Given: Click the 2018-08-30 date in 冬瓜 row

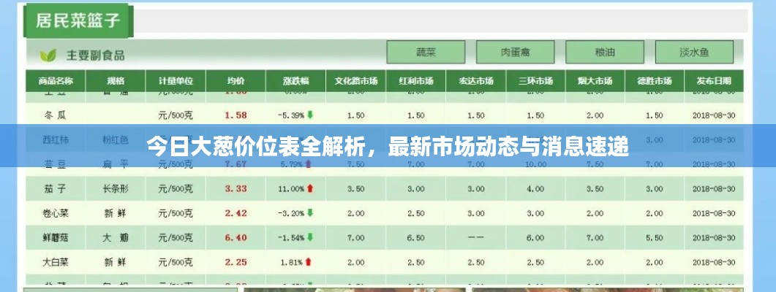Looking at the screenshot, I should tap(714, 115).
